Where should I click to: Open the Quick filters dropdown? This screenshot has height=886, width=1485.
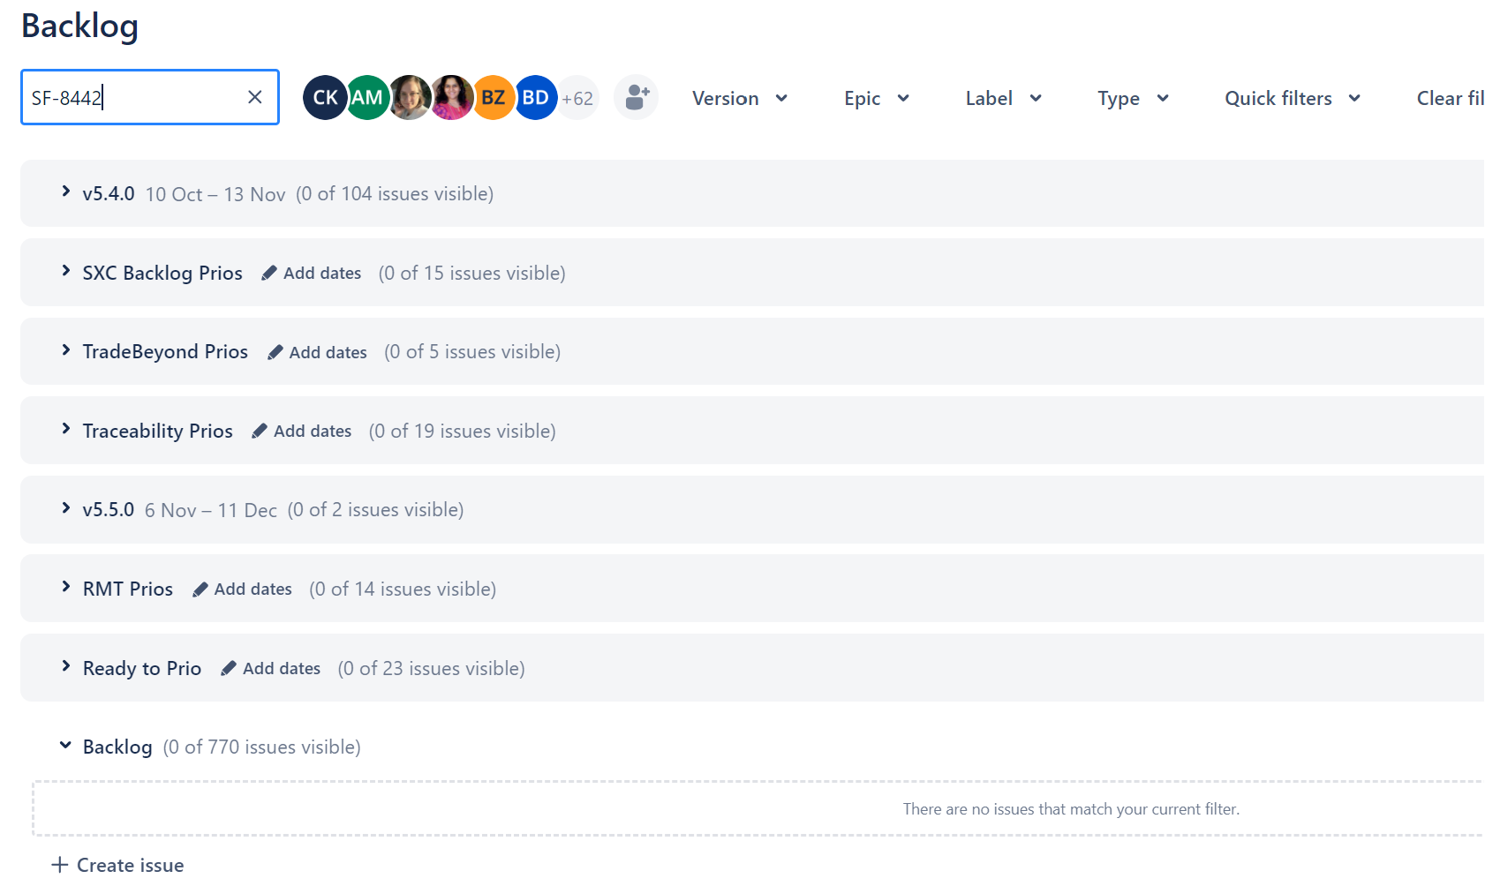click(x=1292, y=98)
